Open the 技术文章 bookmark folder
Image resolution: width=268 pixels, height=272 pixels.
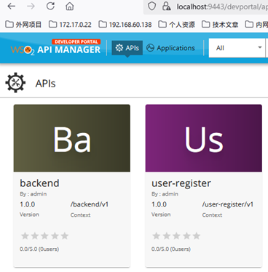[220, 25]
